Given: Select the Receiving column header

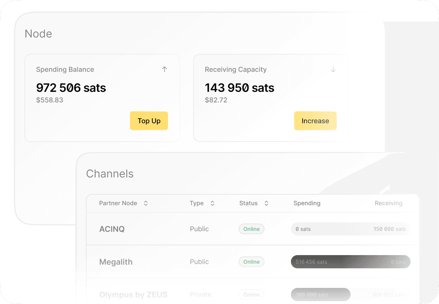Looking at the screenshot, I should tap(388, 203).
